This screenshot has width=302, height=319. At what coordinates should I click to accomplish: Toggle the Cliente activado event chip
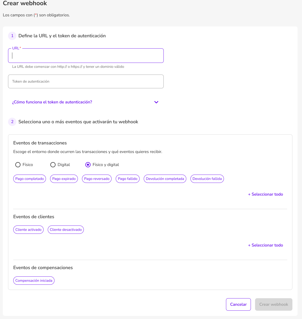click(x=28, y=230)
